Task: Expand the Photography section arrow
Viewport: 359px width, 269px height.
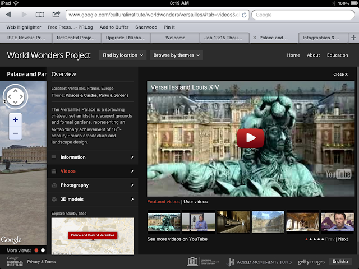Action: [132, 185]
